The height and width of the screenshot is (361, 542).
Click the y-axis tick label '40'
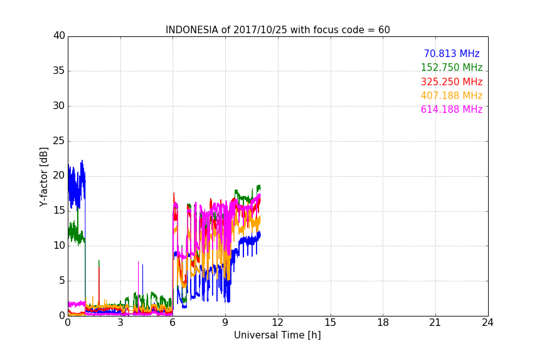(x=59, y=36)
